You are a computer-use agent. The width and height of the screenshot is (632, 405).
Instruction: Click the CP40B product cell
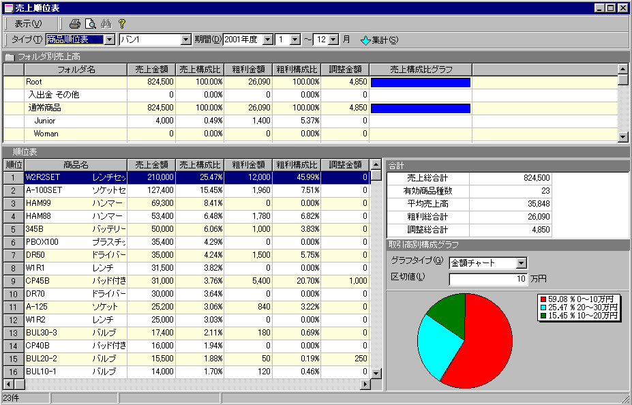[x=76, y=346]
